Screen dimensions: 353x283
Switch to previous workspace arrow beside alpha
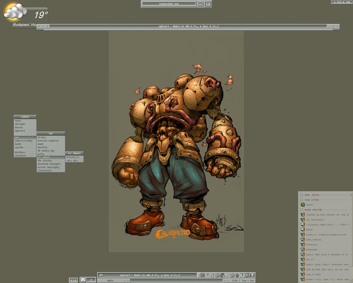(x=125, y=281)
